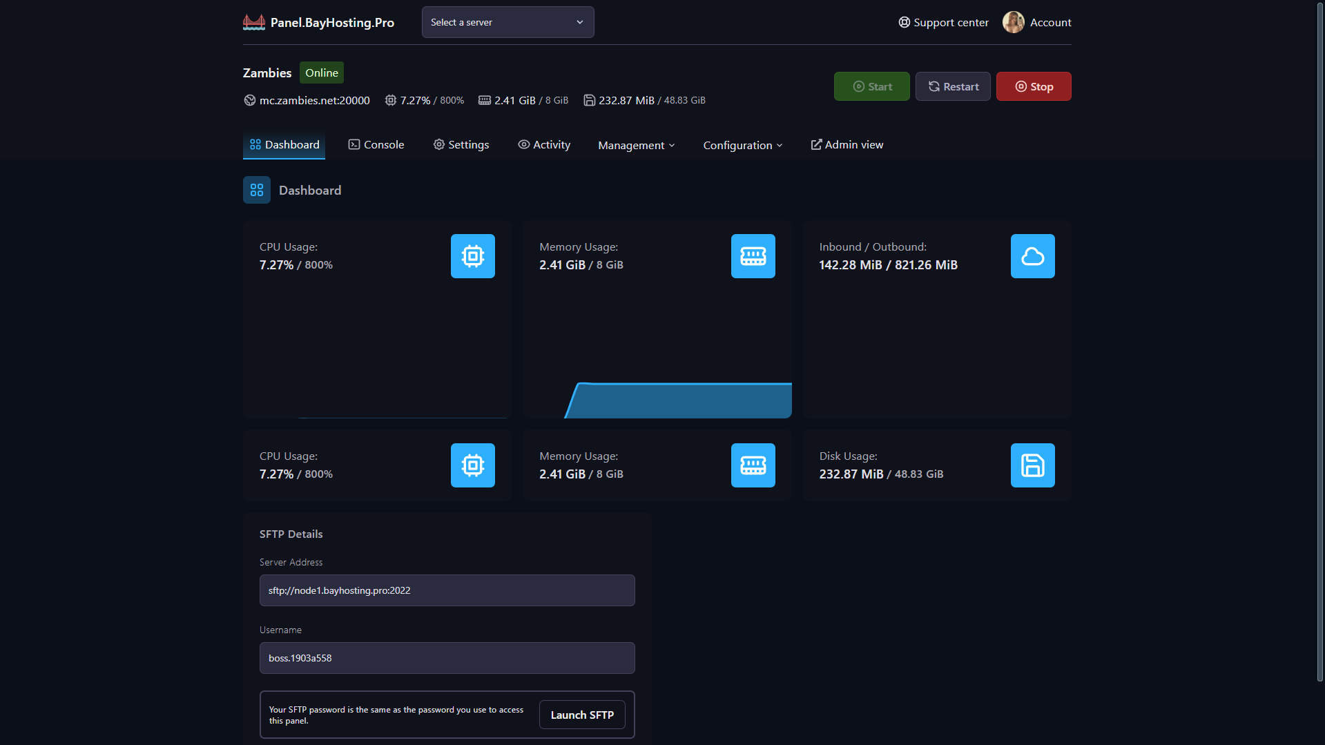The image size is (1325, 745).
Task: Click the 232.87 MiB disk usage value in card
Action: (851, 474)
